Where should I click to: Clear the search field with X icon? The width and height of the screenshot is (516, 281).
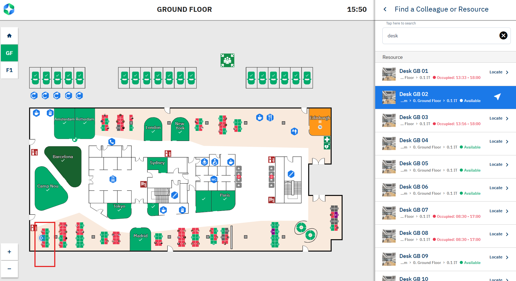[503, 35]
